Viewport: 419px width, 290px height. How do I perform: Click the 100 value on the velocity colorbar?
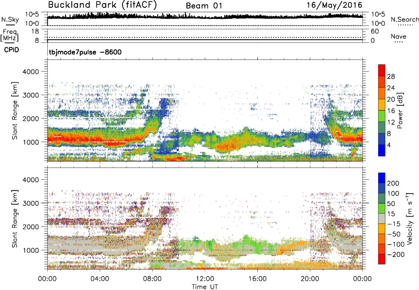coord(393,194)
